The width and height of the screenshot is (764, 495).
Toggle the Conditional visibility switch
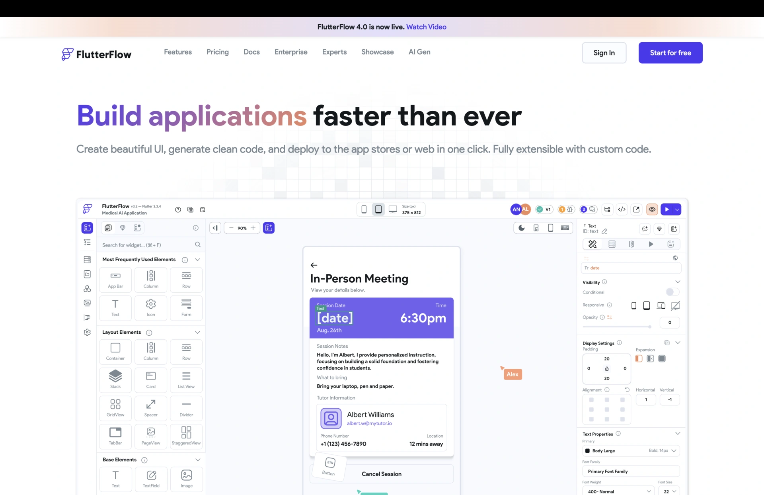pos(672,292)
